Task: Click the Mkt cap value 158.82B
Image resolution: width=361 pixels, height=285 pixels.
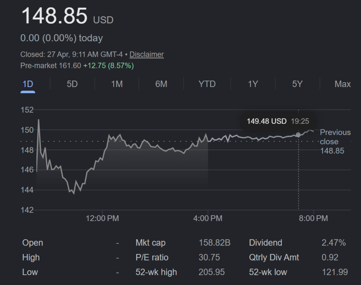Action: [x=214, y=243]
